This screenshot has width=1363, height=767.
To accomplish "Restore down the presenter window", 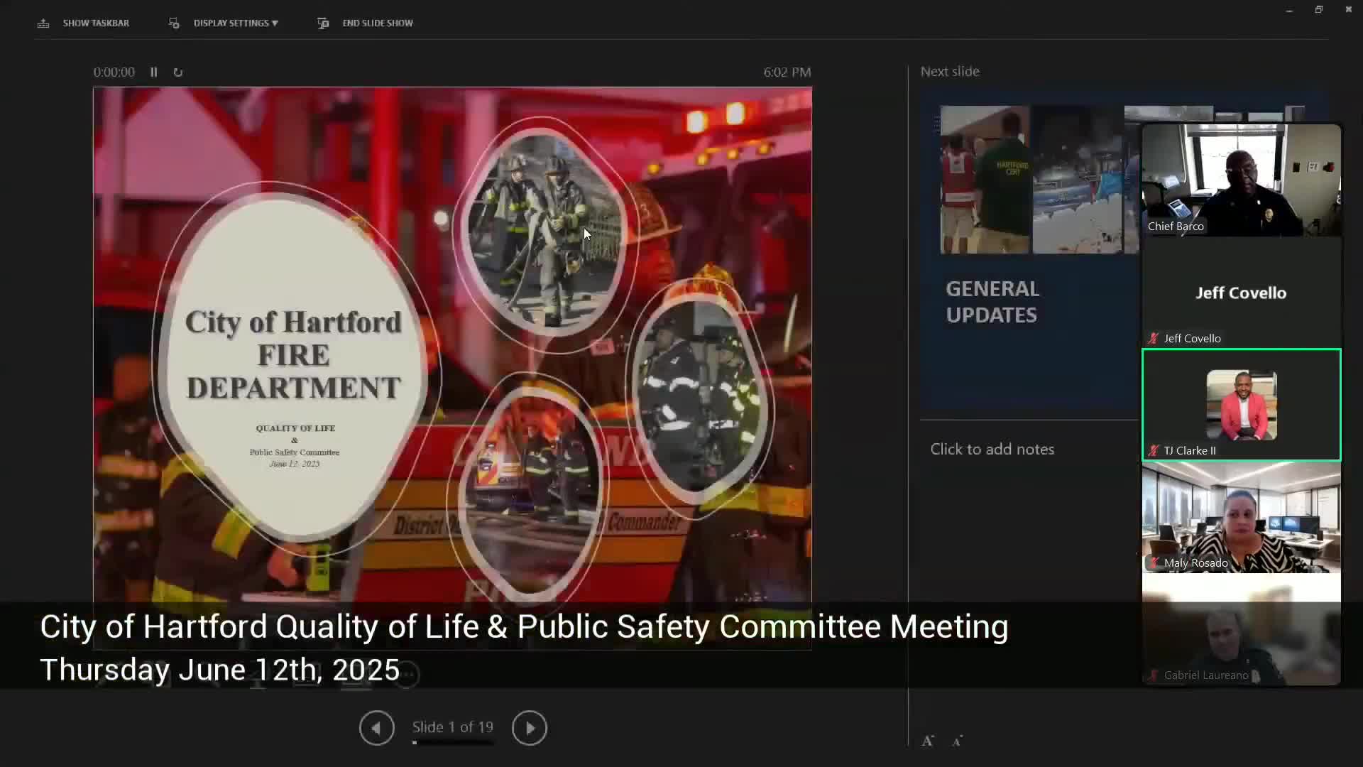I will [x=1318, y=10].
